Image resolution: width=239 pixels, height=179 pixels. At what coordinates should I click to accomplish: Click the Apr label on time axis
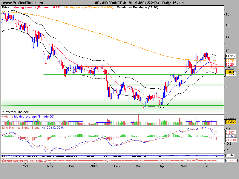162,166
